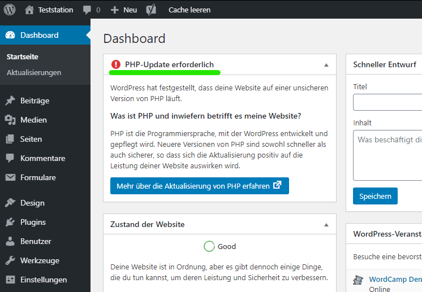Open Aktualisierungen submenu item
Screen dimensions: 422x292
(x=34, y=72)
